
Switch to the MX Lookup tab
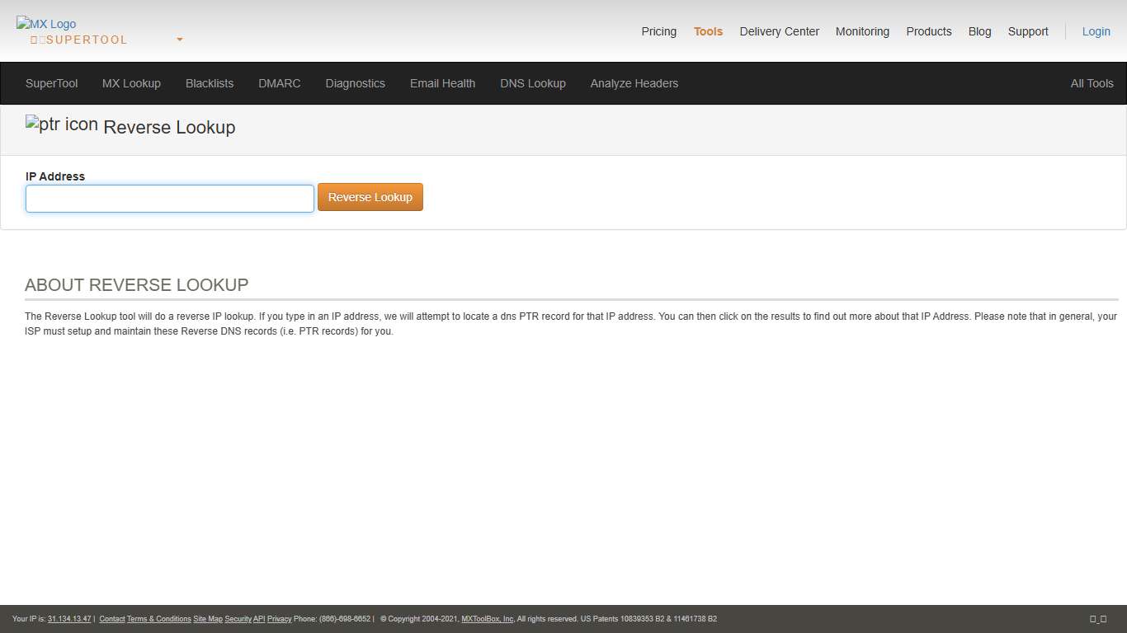point(131,83)
